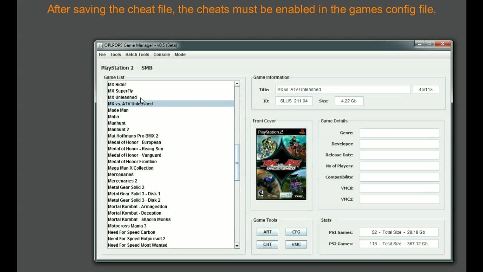Click the Size field showing 4.22 Gb
Image resolution: width=483 pixels, height=272 pixels.
click(x=349, y=101)
